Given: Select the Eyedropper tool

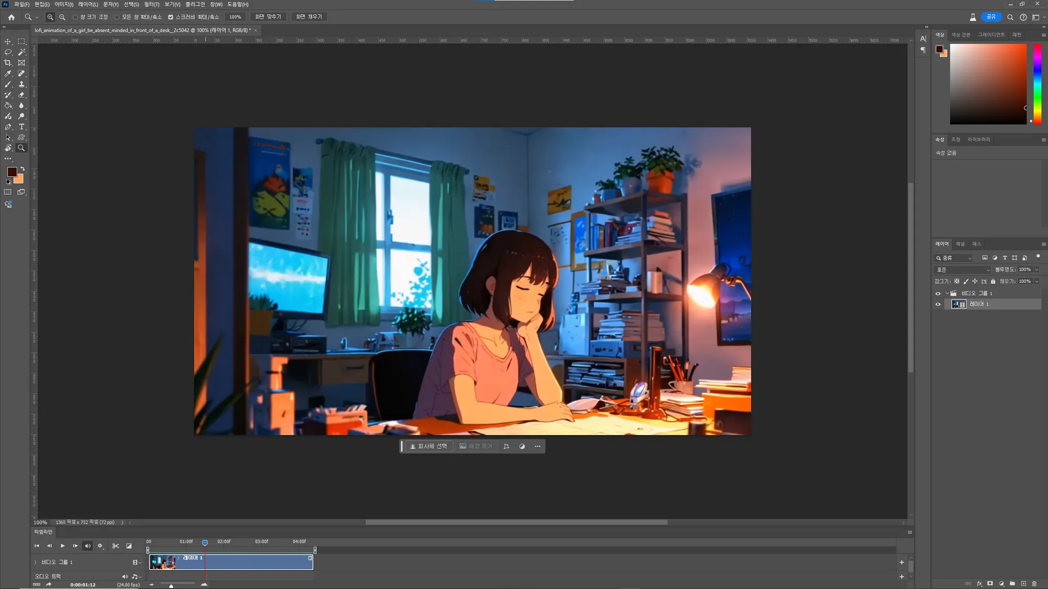Looking at the screenshot, I should [8, 74].
